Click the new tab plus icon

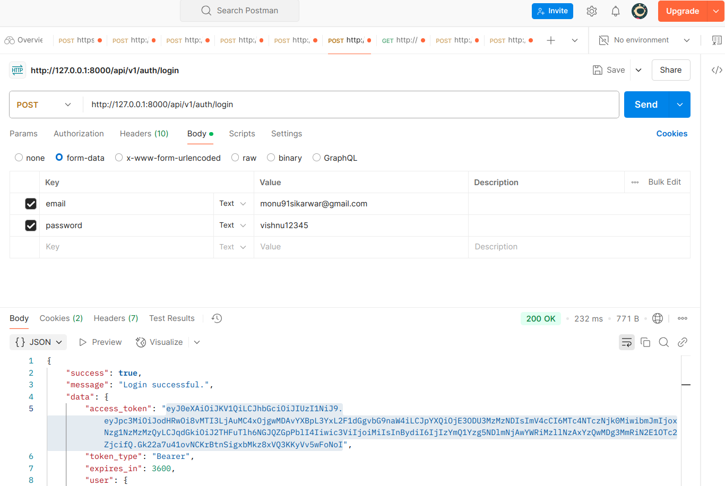[551, 40]
